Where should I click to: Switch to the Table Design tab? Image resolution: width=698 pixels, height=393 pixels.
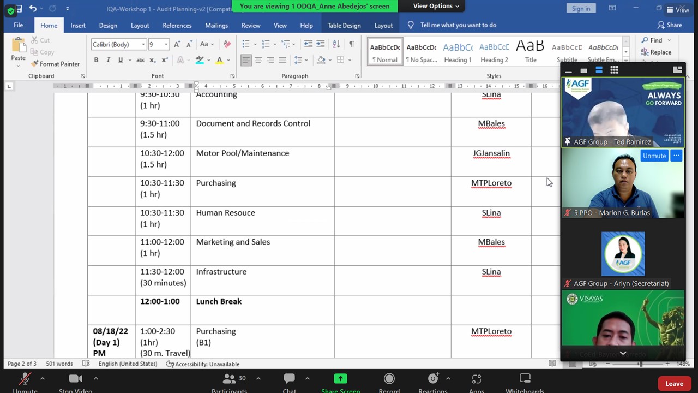point(344,25)
